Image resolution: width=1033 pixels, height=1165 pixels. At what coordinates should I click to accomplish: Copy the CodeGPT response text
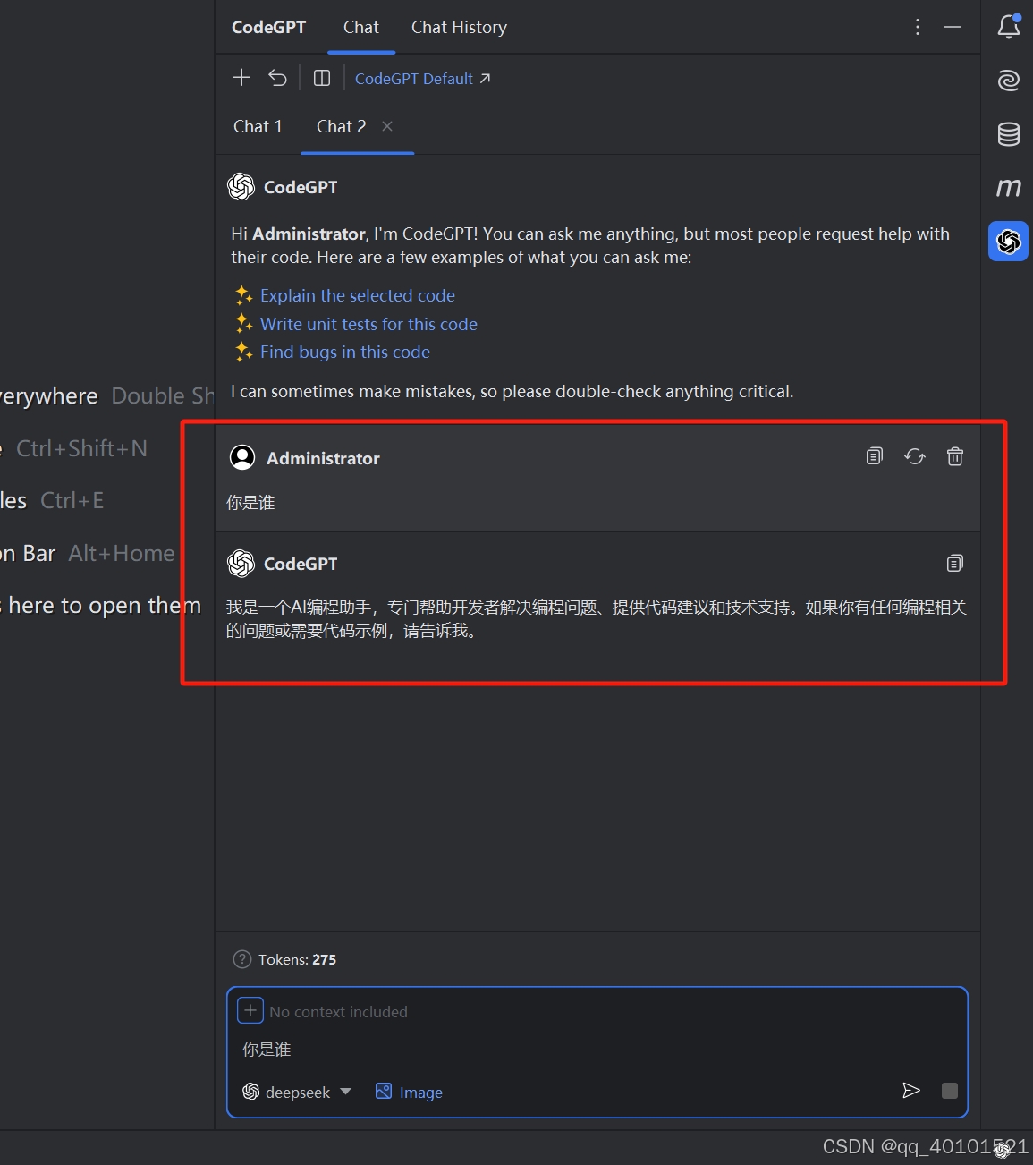955,564
